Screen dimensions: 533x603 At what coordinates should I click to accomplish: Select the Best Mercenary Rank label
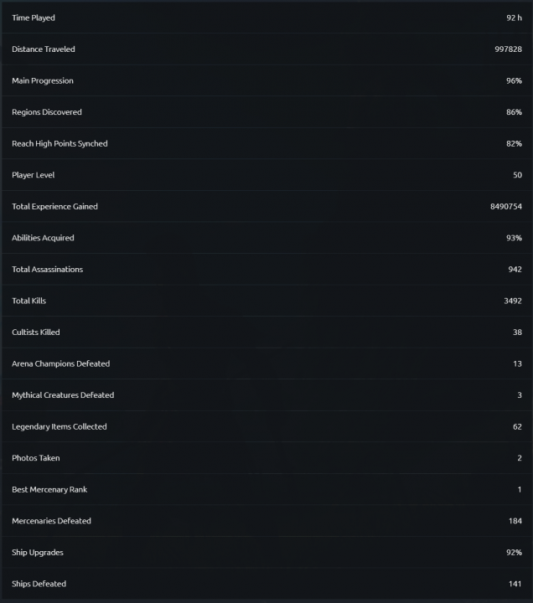[51, 490]
